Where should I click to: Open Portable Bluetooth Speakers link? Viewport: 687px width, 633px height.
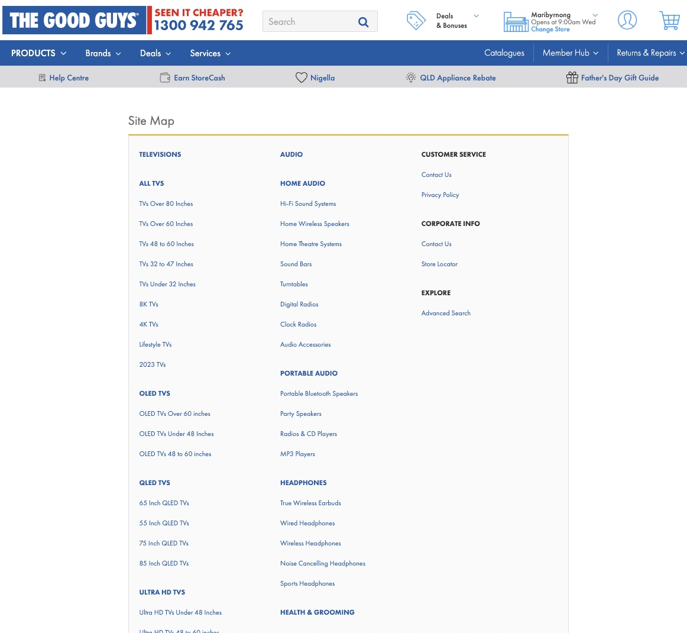(319, 393)
